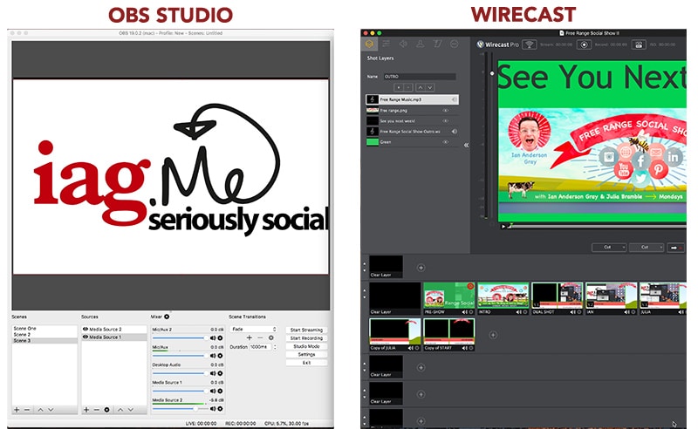Move Wirecast shot layer down arrow
The image size is (698, 429).
click(x=429, y=88)
